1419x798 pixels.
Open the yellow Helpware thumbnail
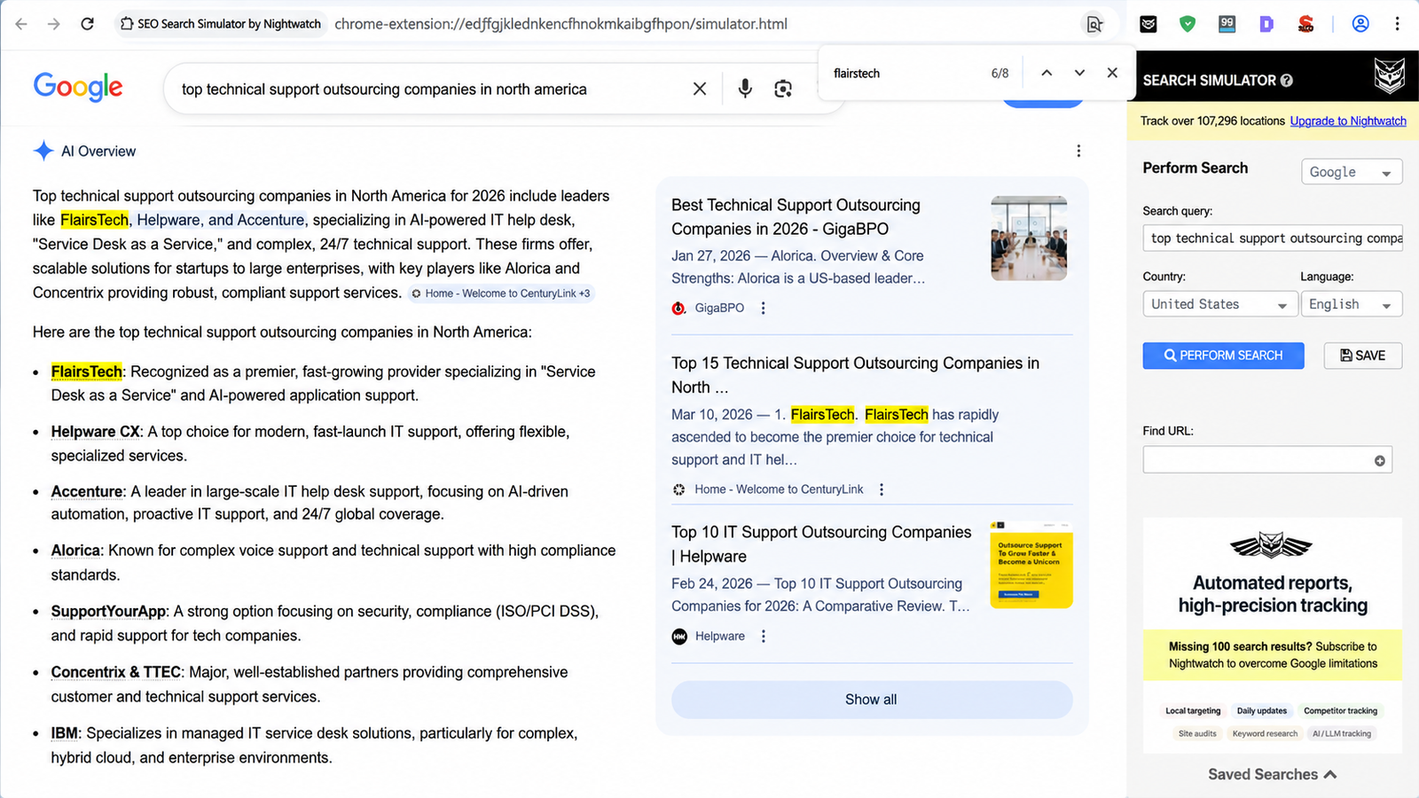tap(1031, 565)
